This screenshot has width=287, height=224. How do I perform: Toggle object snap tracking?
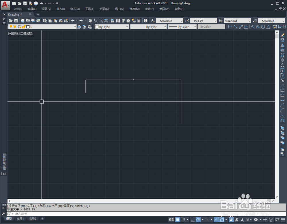[x=216, y=220]
